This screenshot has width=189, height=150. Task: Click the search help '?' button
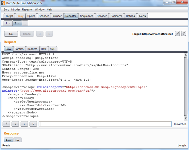(x=6, y=124)
